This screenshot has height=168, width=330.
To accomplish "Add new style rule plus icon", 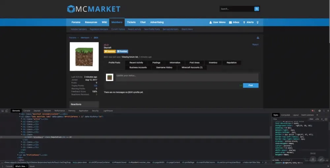I will pyautogui.click(x=322, y=119).
